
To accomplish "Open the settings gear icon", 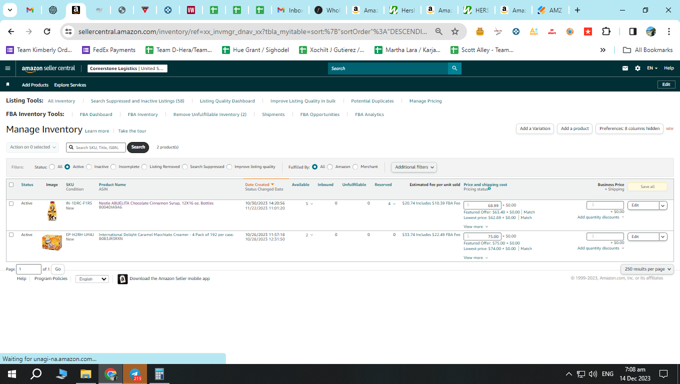I will [x=637, y=68].
